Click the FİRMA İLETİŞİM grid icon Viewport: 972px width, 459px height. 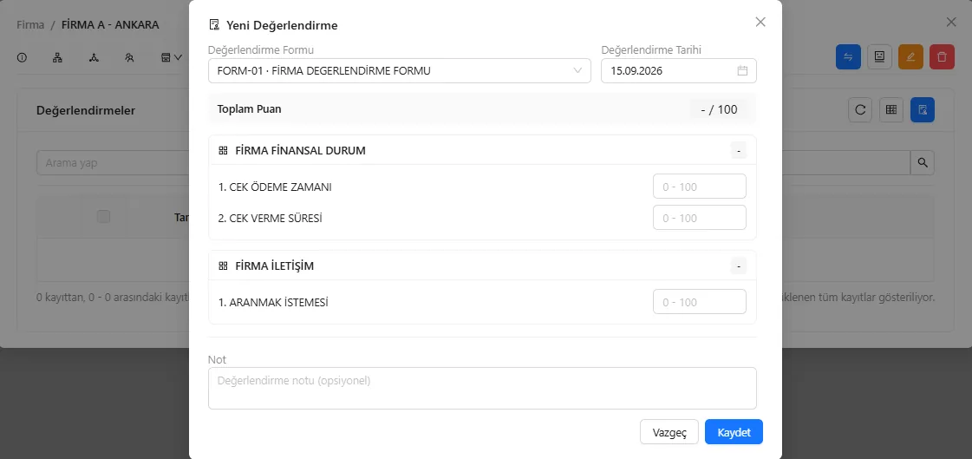pyautogui.click(x=224, y=266)
